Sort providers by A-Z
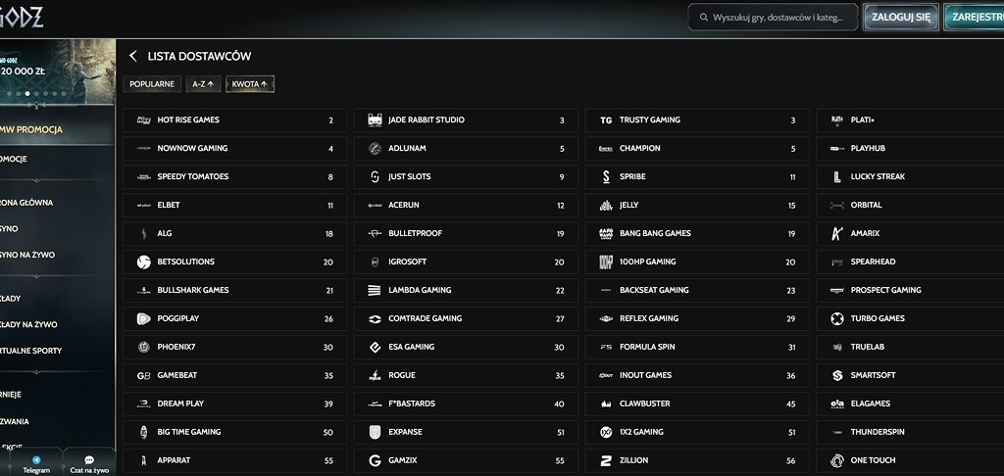Screen dimensions: 1004x476 (203, 84)
